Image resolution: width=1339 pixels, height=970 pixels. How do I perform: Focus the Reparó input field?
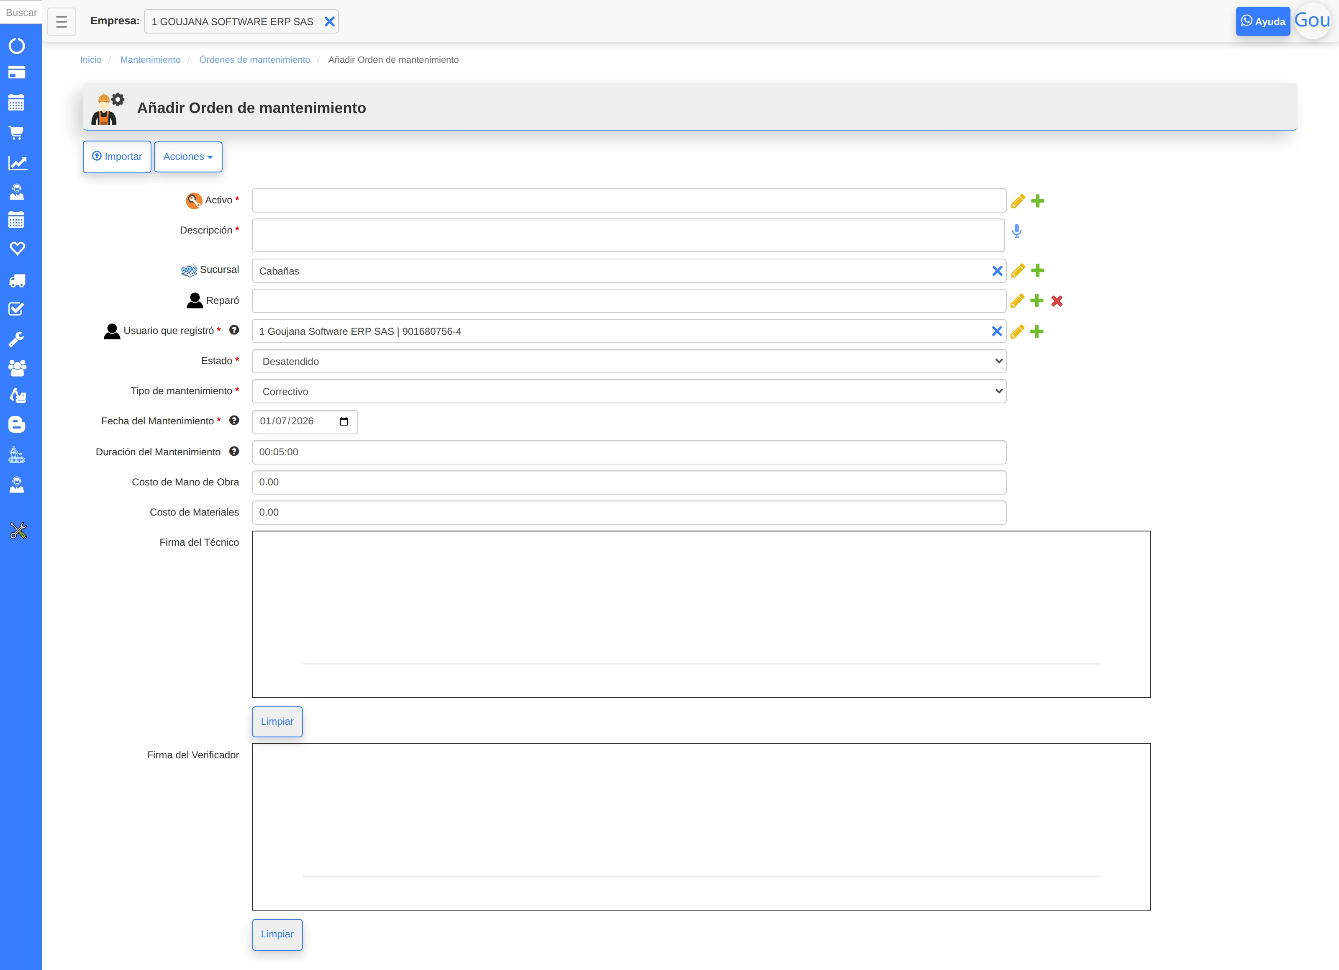click(x=629, y=301)
